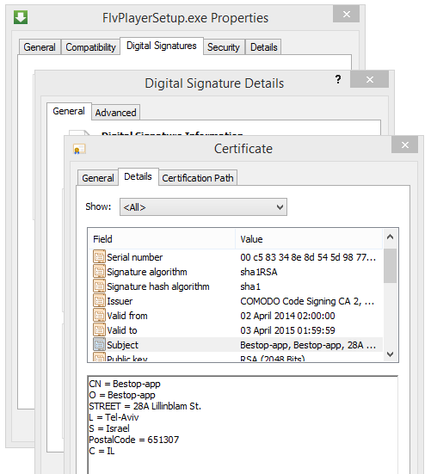431x474 pixels.
Task: Click 'PostalCode = 651307' line
Action: (x=134, y=440)
